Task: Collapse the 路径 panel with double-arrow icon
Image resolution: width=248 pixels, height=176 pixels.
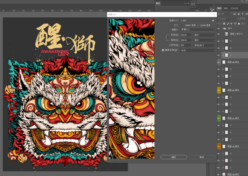Action: point(185,3)
